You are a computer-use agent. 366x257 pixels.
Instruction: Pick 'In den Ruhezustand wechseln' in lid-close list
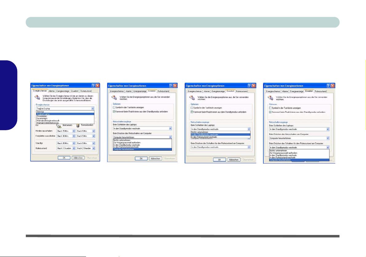pyautogui.click(x=221, y=137)
